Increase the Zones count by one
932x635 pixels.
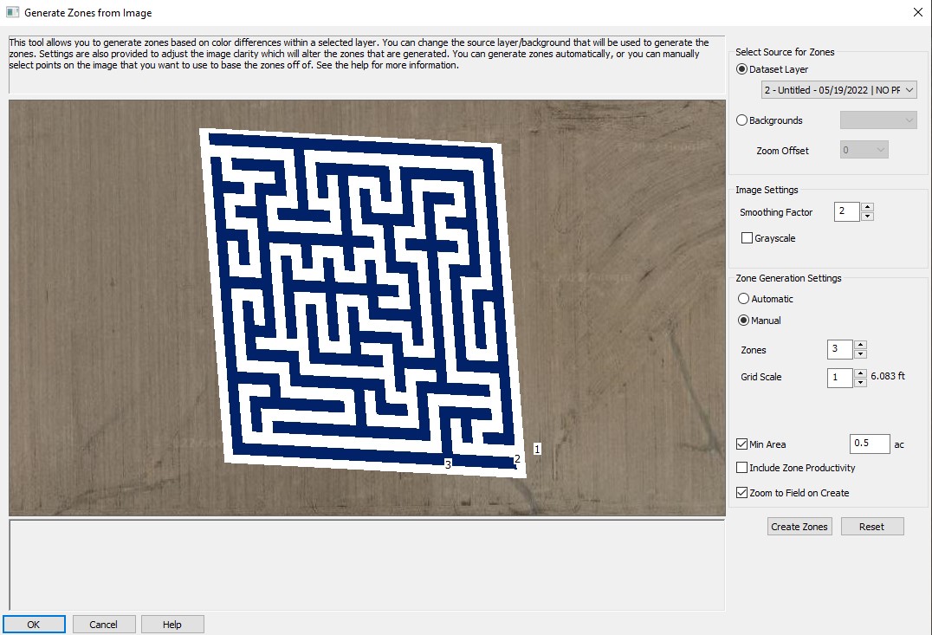pyautogui.click(x=860, y=345)
